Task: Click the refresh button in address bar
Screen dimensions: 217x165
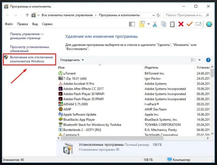Action: (x=158, y=15)
